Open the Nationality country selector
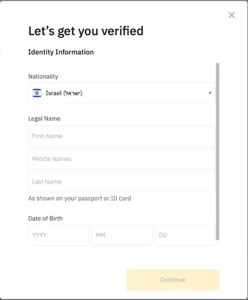The image size is (248, 300). point(122,93)
